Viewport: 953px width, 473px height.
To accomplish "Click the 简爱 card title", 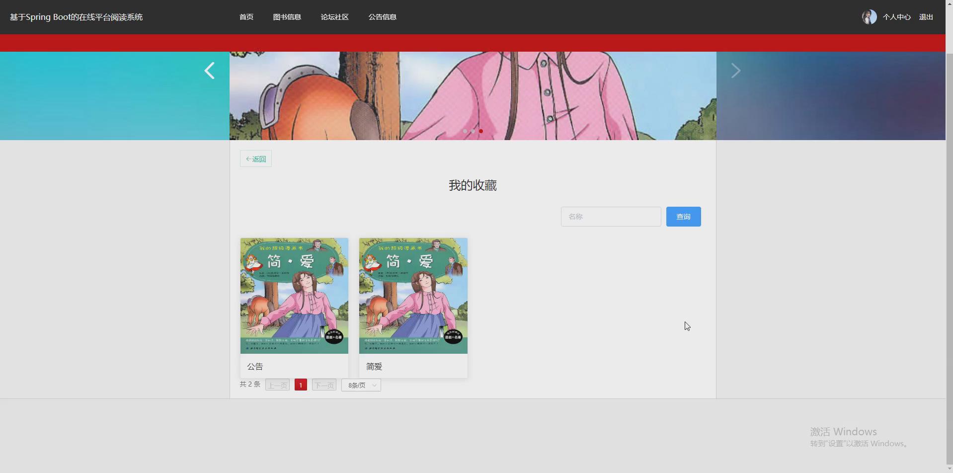I will pos(374,367).
